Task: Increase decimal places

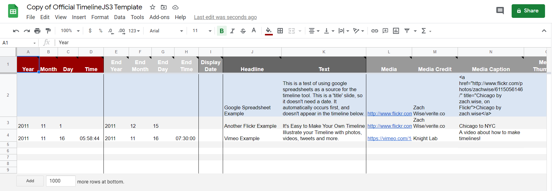Action: tap(122, 31)
